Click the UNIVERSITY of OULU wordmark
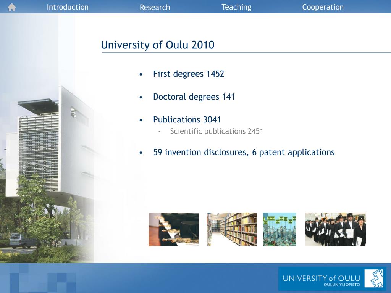391x293 pixels. (x=322, y=278)
